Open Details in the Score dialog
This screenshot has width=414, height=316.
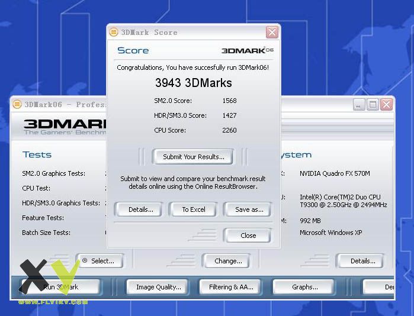tap(140, 209)
